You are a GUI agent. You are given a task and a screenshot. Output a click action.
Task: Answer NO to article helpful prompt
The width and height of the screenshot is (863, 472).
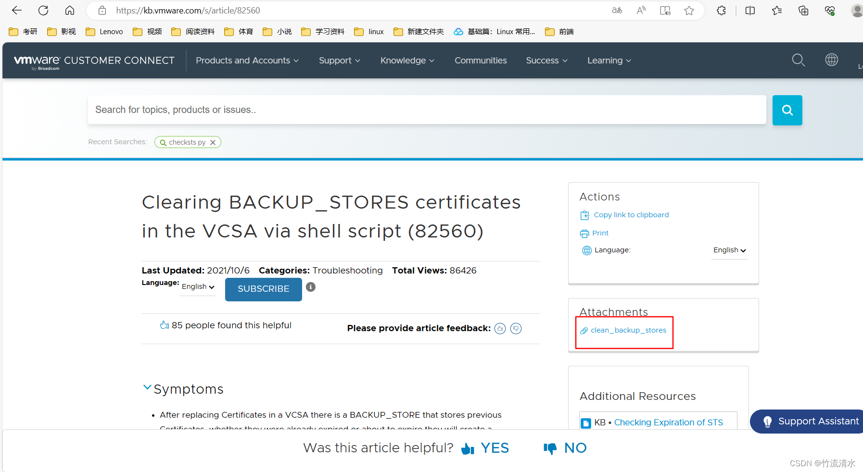pos(565,448)
